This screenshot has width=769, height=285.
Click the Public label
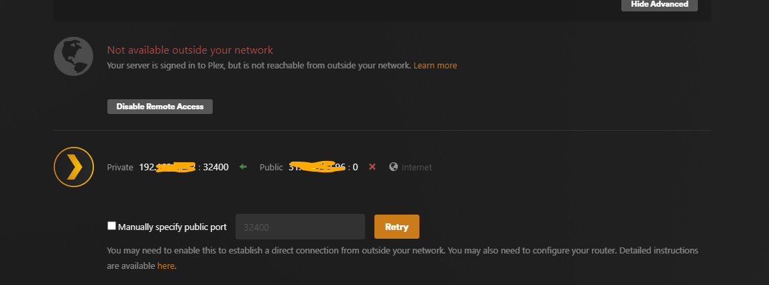(271, 167)
